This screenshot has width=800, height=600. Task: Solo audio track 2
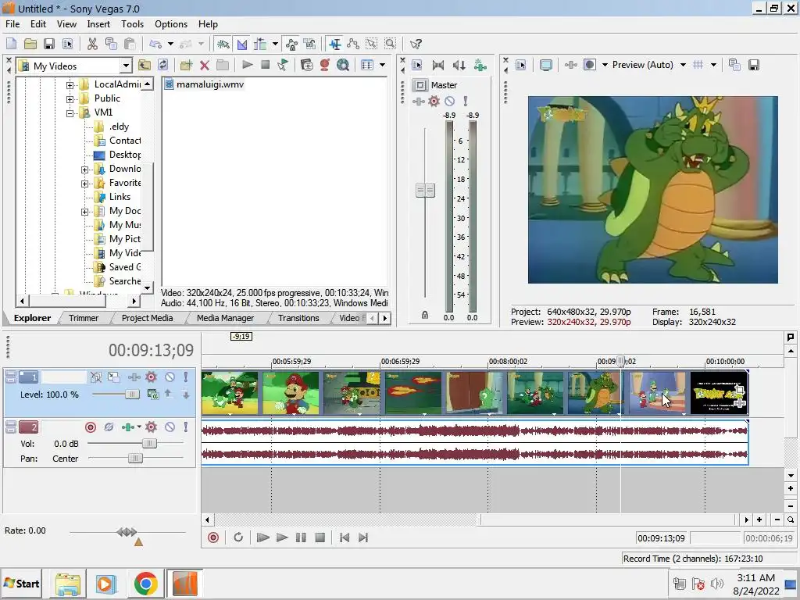(x=186, y=427)
